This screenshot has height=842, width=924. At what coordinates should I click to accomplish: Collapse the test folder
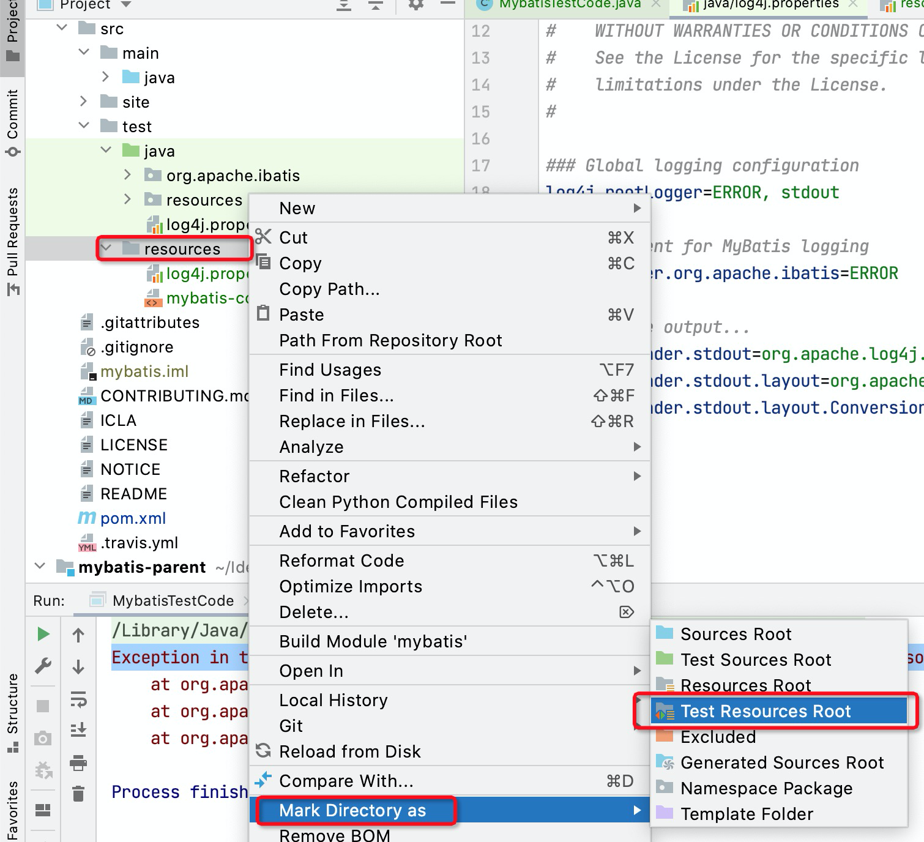coord(84,126)
